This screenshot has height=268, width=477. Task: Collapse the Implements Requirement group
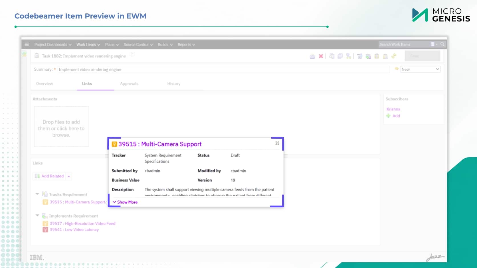click(37, 216)
